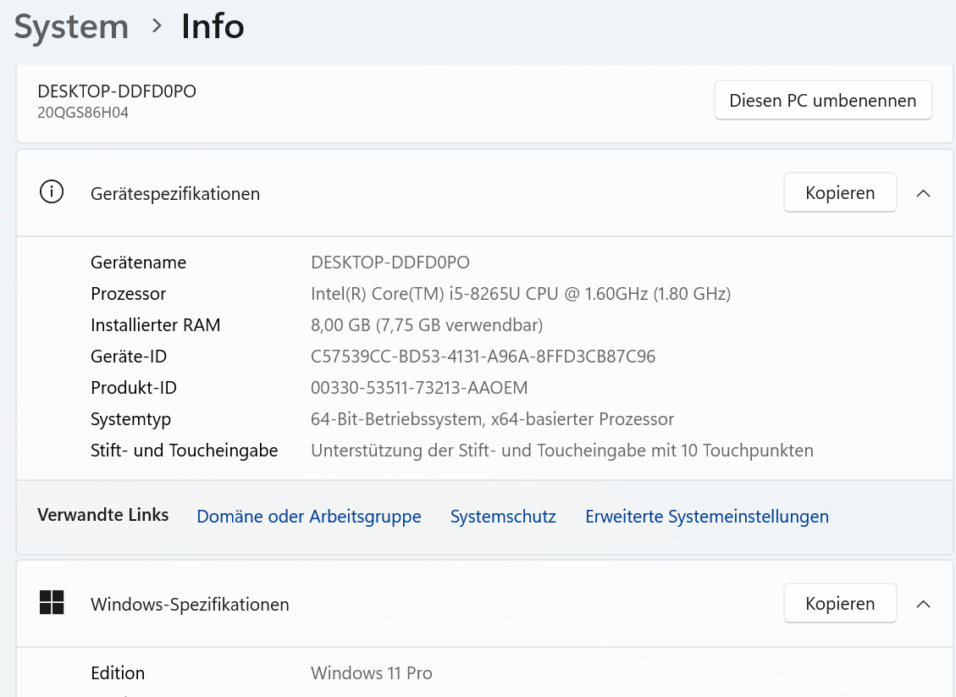The height and width of the screenshot is (697, 956).
Task: Click the Intel Core i5-8265U processor value
Action: click(x=521, y=294)
